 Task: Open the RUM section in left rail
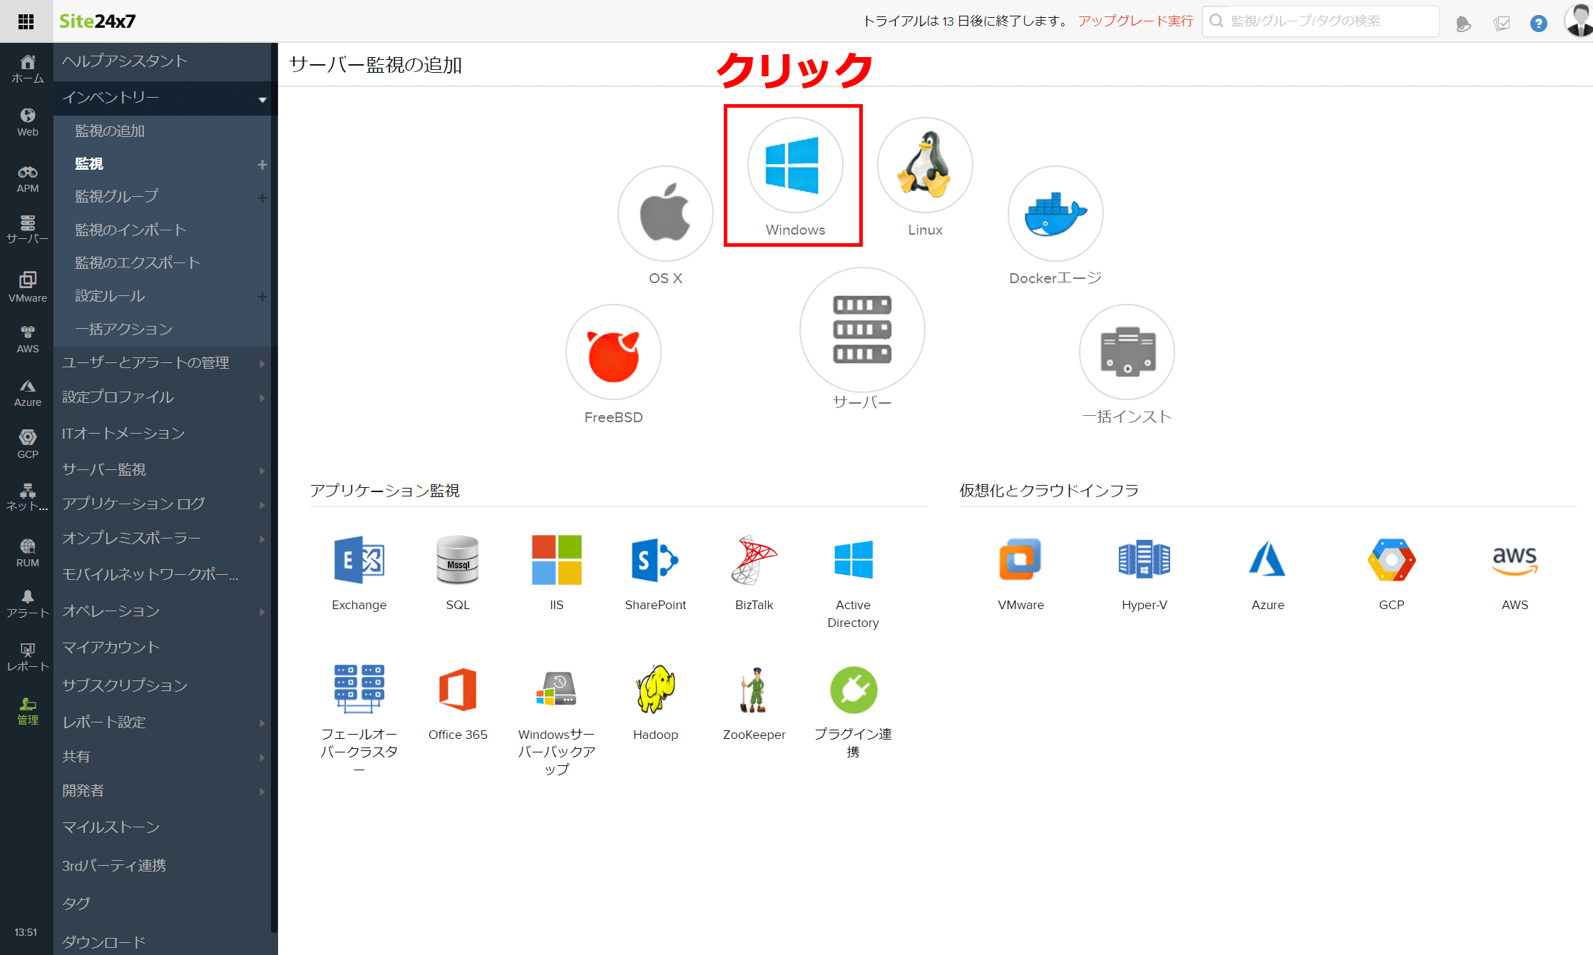click(x=27, y=553)
